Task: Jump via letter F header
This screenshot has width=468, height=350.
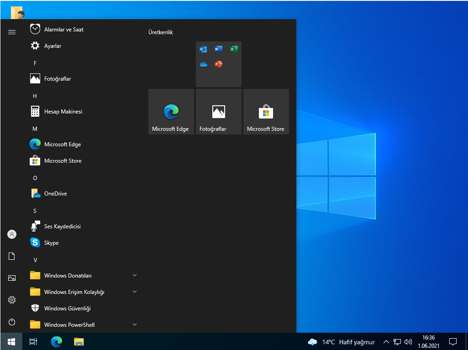Action: [x=35, y=63]
